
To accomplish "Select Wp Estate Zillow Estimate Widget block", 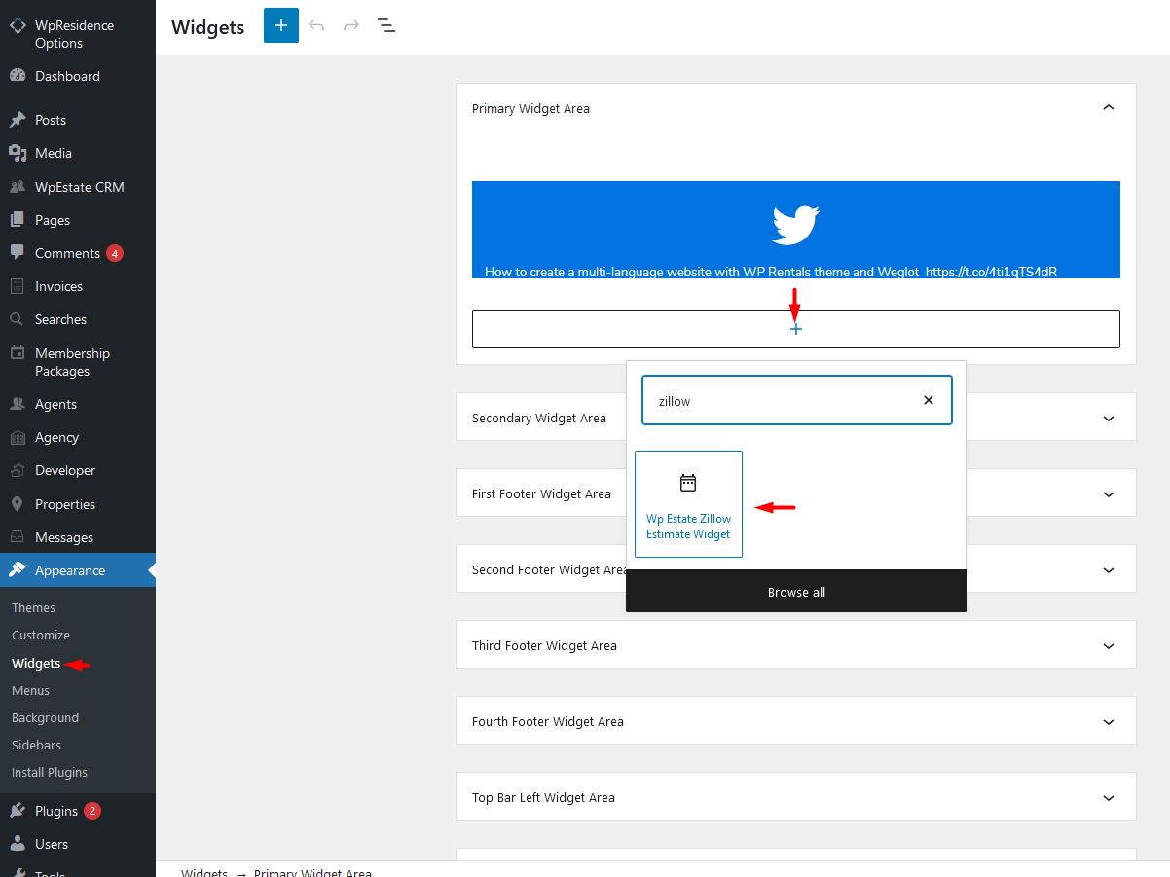I will coord(688,504).
